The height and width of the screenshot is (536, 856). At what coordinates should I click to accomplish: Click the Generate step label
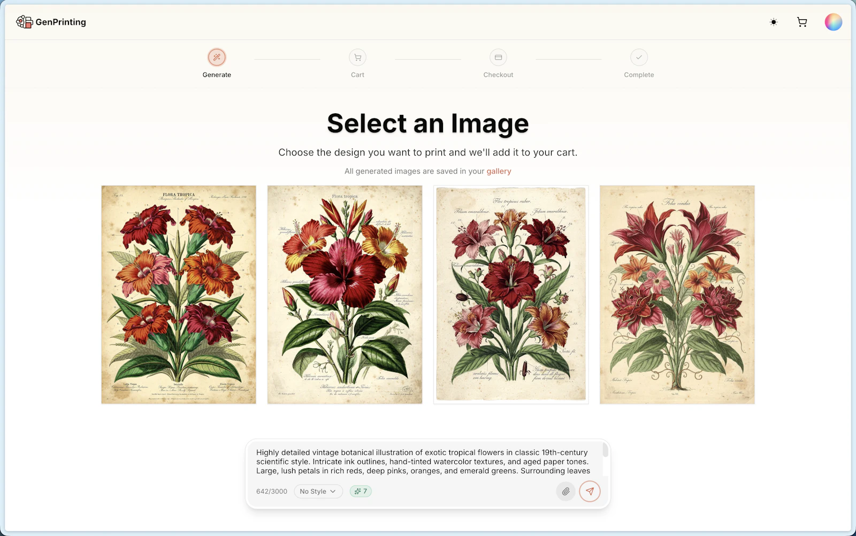click(x=217, y=75)
